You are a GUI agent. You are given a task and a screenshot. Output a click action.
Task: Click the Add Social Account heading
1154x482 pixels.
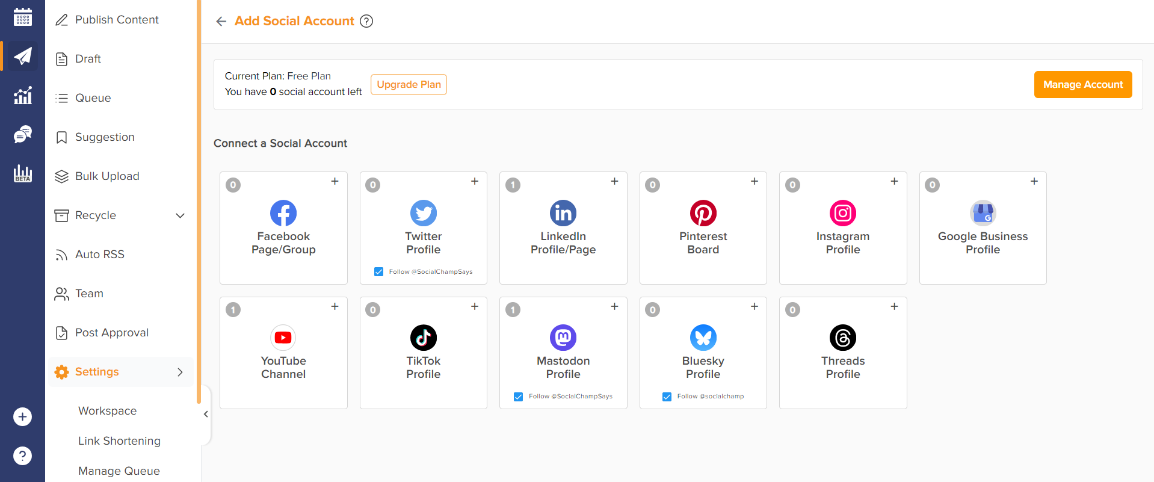(294, 21)
